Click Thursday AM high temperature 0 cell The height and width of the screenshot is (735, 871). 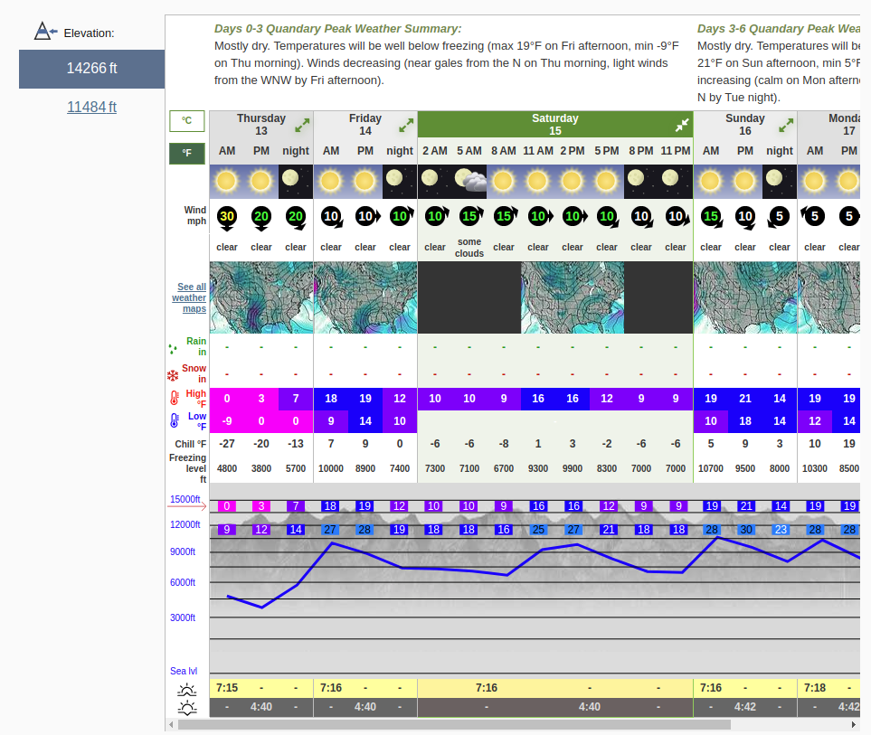coord(227,399)
